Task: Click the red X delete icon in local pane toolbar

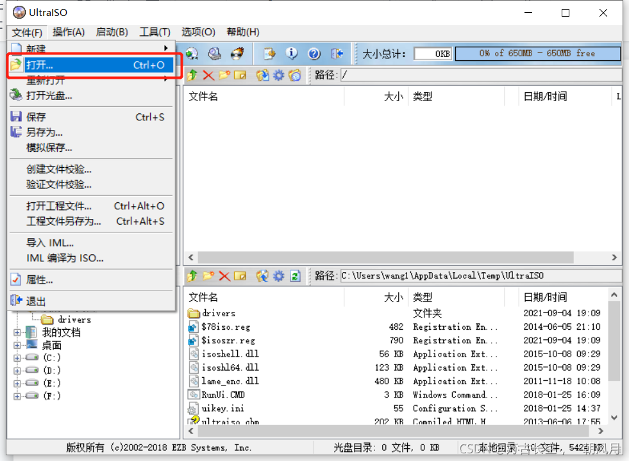Action: click(224, 275)
